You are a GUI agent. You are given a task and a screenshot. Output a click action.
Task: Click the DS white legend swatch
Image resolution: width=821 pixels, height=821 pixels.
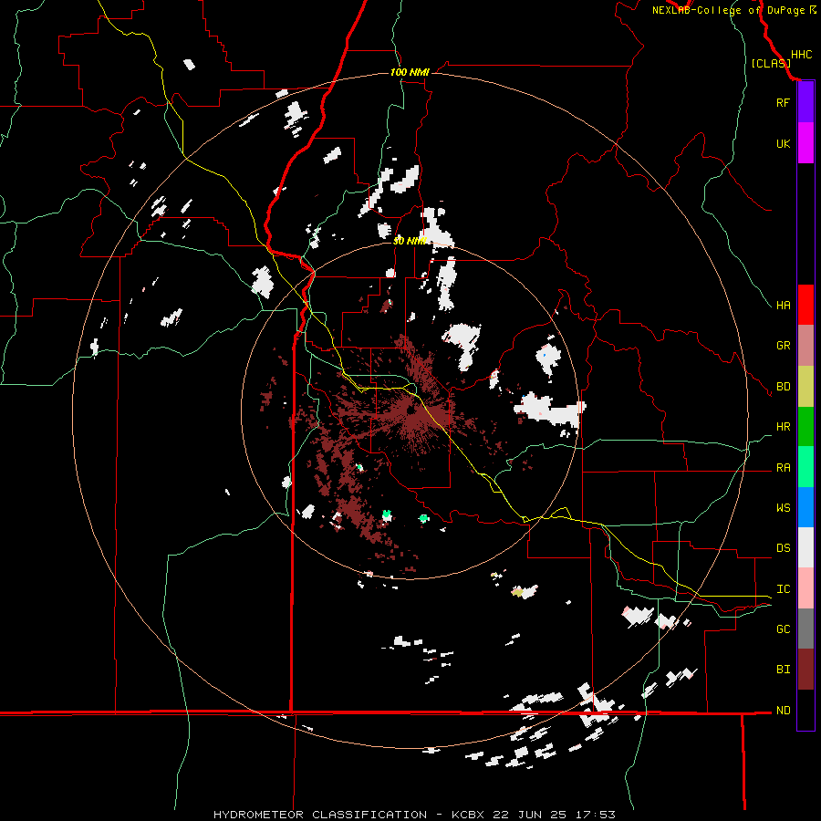coord(805,547)
